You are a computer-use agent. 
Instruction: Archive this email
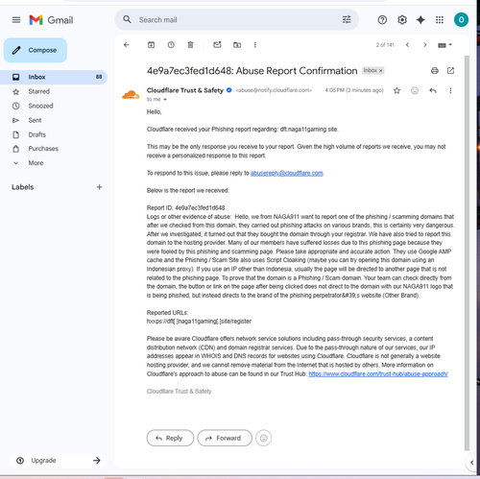pyautogui.click(x=151, y=45)
